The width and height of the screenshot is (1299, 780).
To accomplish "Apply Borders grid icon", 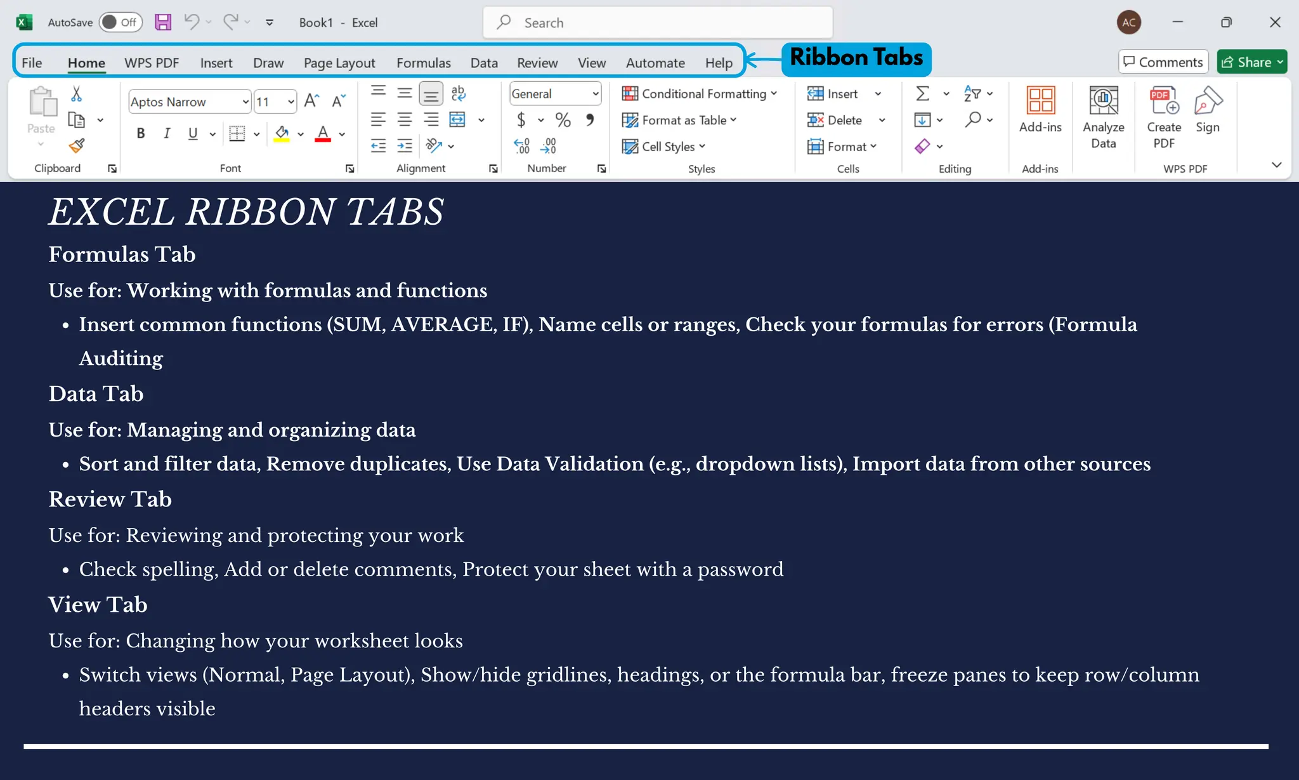I will pyautogui.click(x=237, y=133).
